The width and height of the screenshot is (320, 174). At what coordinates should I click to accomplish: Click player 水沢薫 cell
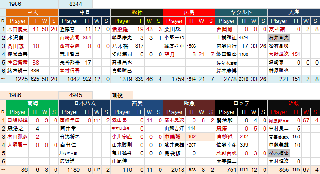[17, 38]
